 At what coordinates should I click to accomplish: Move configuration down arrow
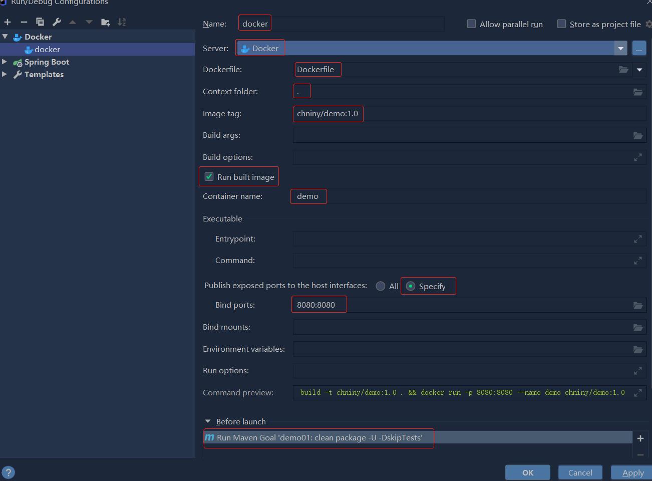click(x=89, y=22)
